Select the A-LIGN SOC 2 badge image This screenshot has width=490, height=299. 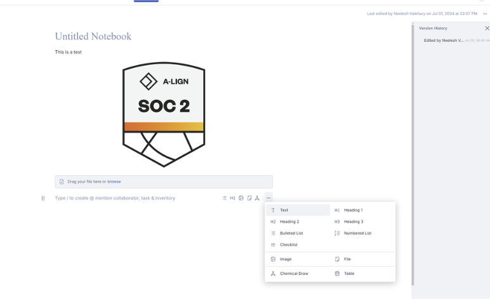click(164, 115)
